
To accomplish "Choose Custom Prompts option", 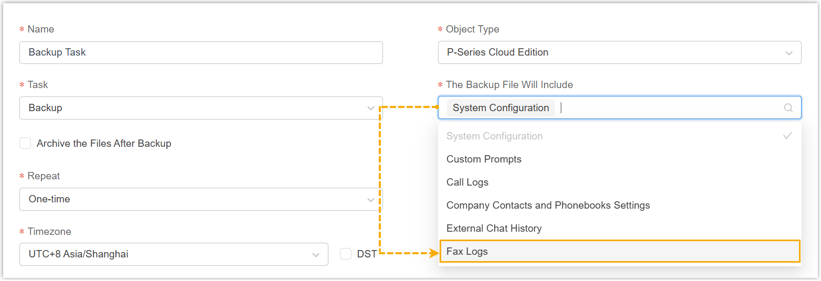I will [484, 159].
